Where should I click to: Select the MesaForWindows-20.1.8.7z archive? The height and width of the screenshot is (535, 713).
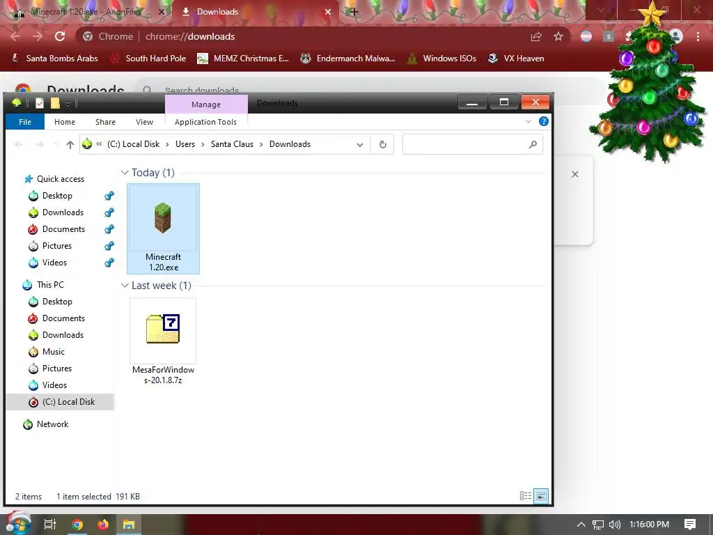tap(163, 341)
